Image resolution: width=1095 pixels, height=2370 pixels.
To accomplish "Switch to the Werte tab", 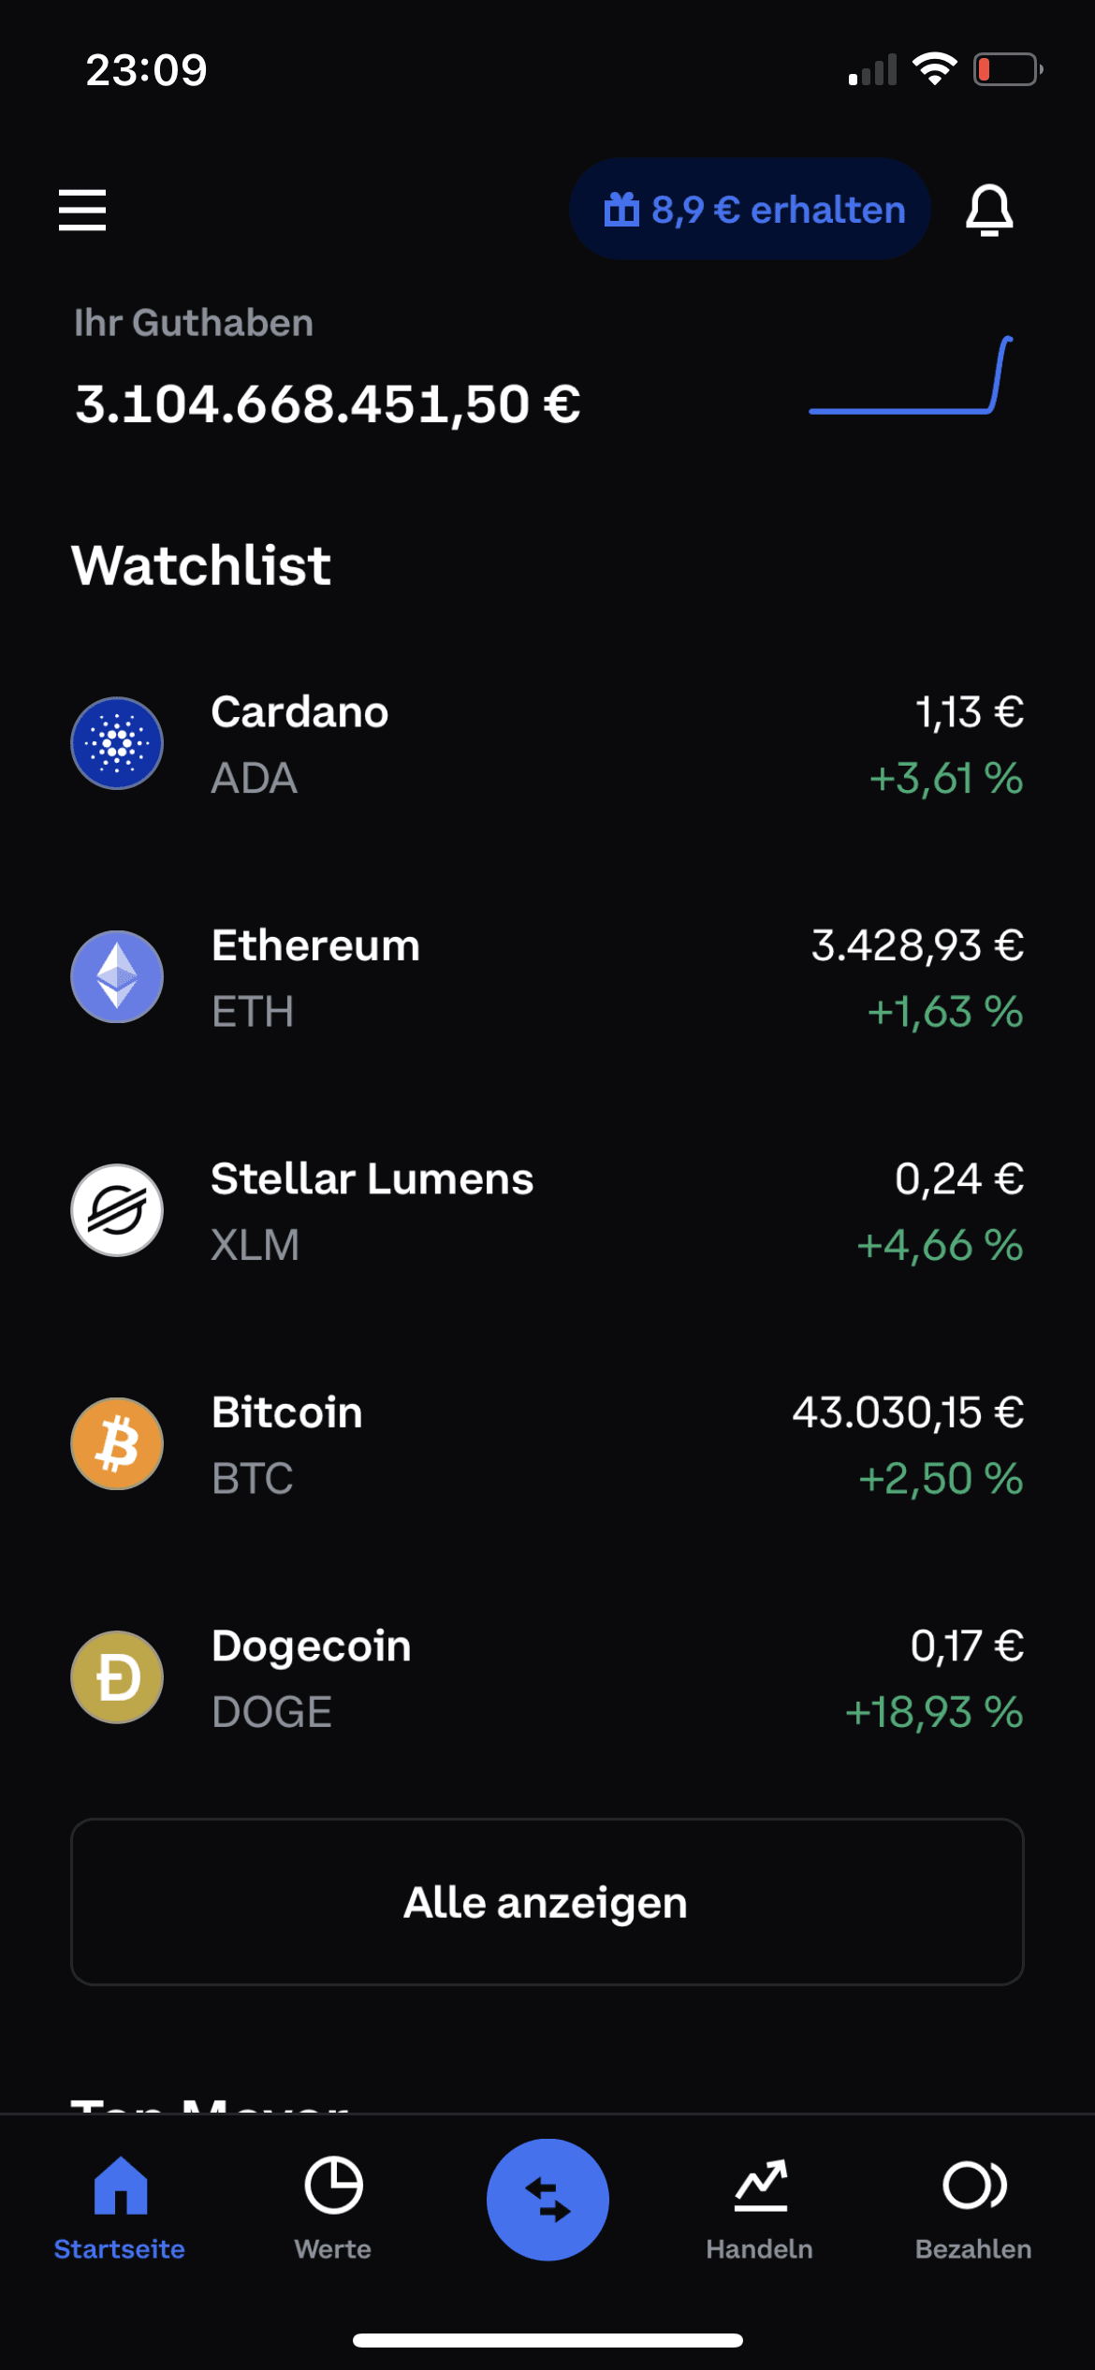I will 333,2209.
